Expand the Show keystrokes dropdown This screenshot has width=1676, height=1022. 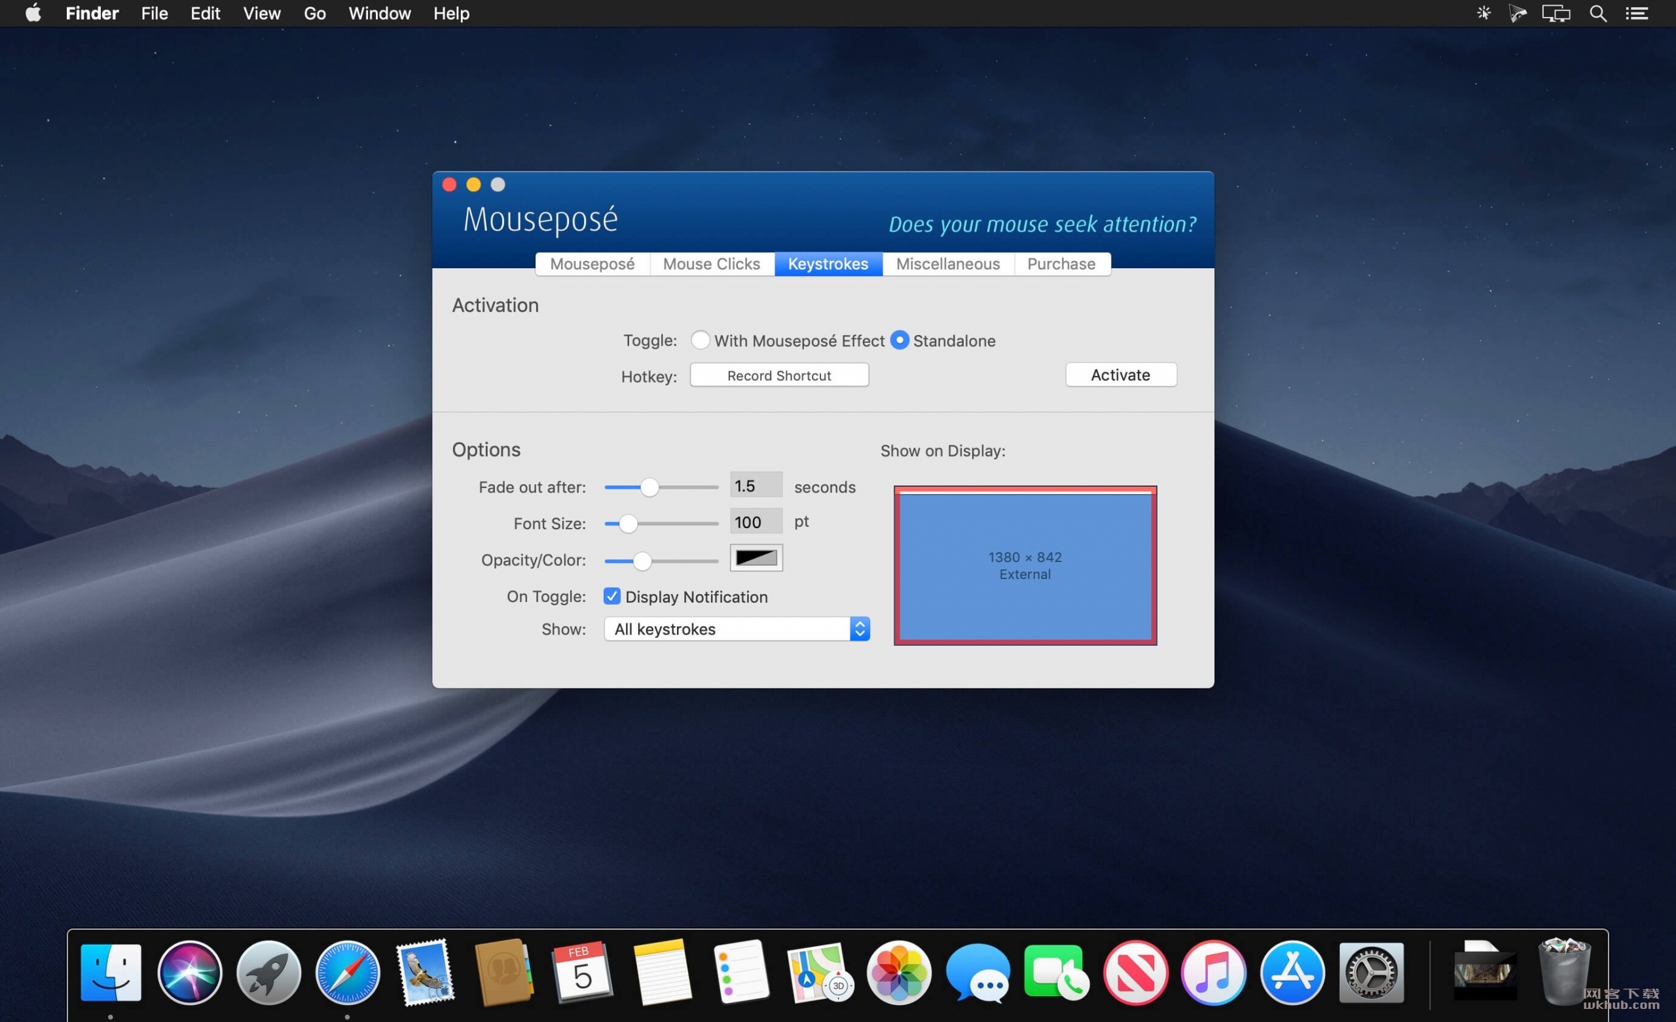pyautogui.click(x=737, y=629)
